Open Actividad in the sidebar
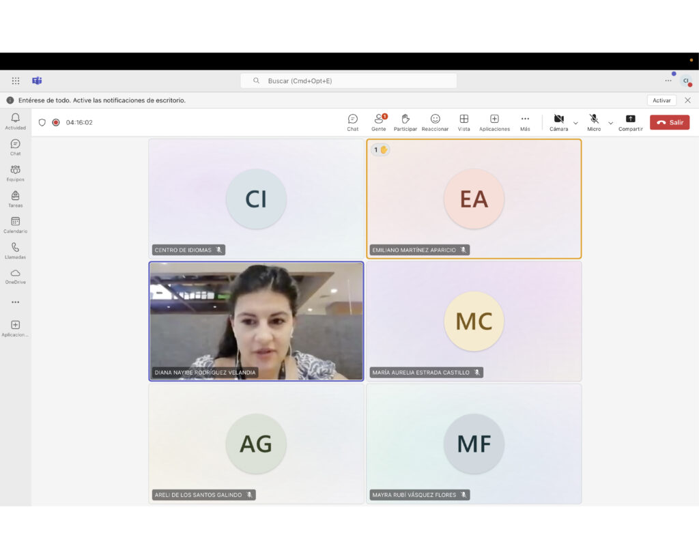The image size is (699, 559). click(x=16, y=121)
